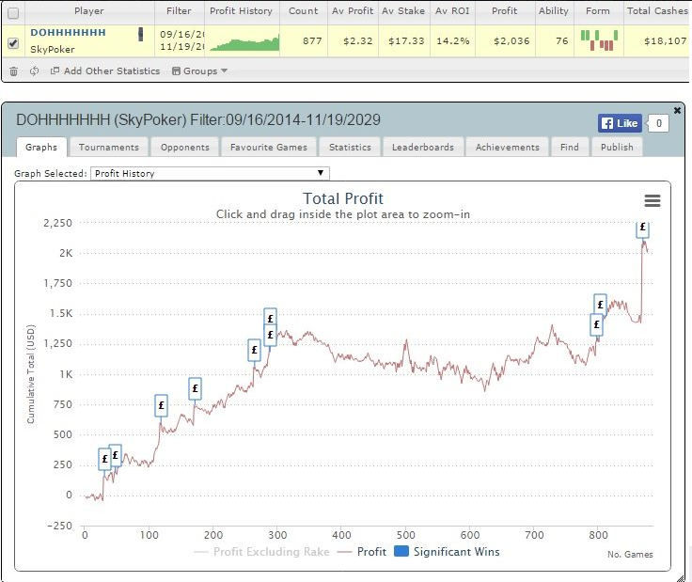The width and height of the screenshot is (692, 582).
Task: Sort by the Ability column header
Action: [554, 11]
